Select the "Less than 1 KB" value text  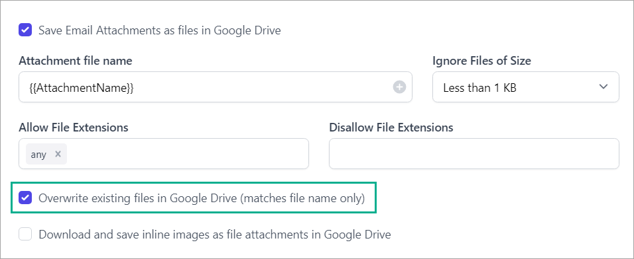[x=479, y=87]
